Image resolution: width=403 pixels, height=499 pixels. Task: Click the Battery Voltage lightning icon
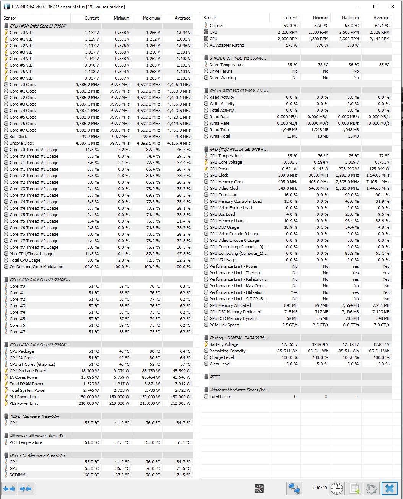click(x=206, y=344)
